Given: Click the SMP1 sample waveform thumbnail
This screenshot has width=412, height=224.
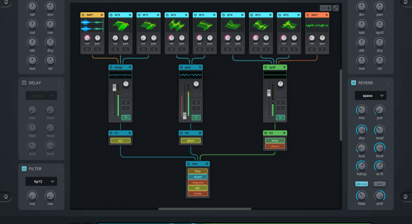Looking at the screenshot, I should click(x=92, y=25).
